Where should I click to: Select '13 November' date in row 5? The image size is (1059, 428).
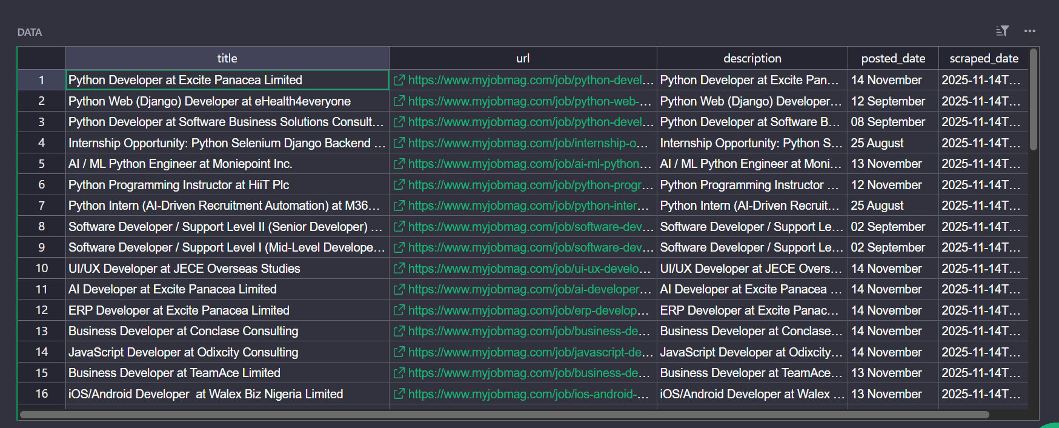click(x=893, y=164)
